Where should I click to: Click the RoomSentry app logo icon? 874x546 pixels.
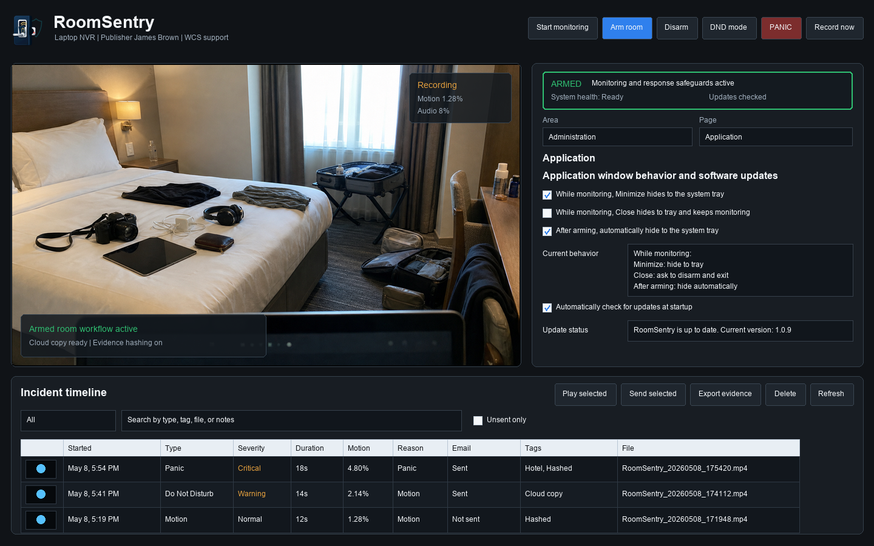click(27, 30)
